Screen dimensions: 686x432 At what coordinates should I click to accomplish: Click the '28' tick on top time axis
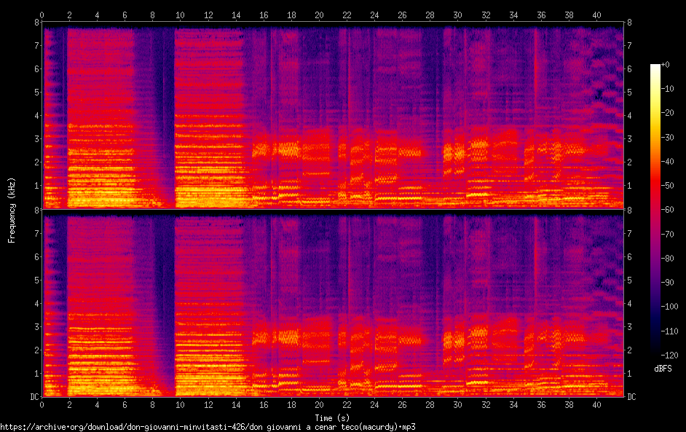[x=430, y=15]
